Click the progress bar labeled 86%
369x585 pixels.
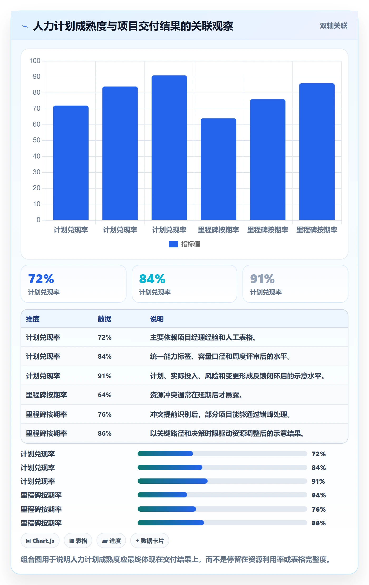click(x=222, y=523)
